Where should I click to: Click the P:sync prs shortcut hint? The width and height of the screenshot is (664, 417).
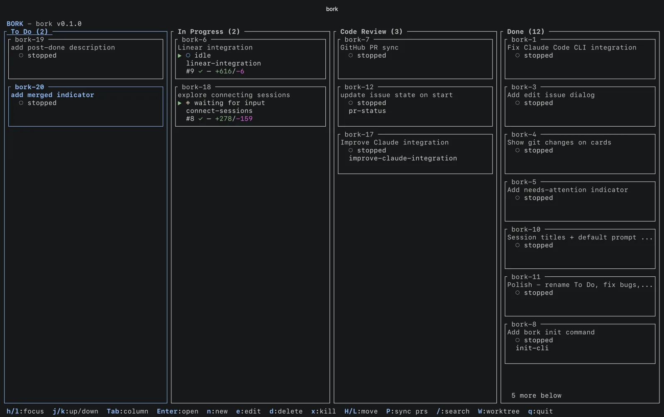click(407, 412)
